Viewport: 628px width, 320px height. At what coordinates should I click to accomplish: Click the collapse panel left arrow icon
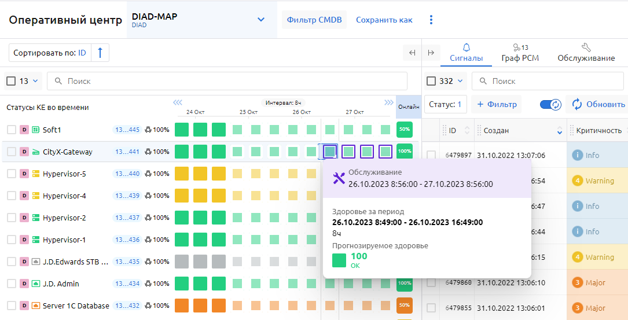coord(412,53)
